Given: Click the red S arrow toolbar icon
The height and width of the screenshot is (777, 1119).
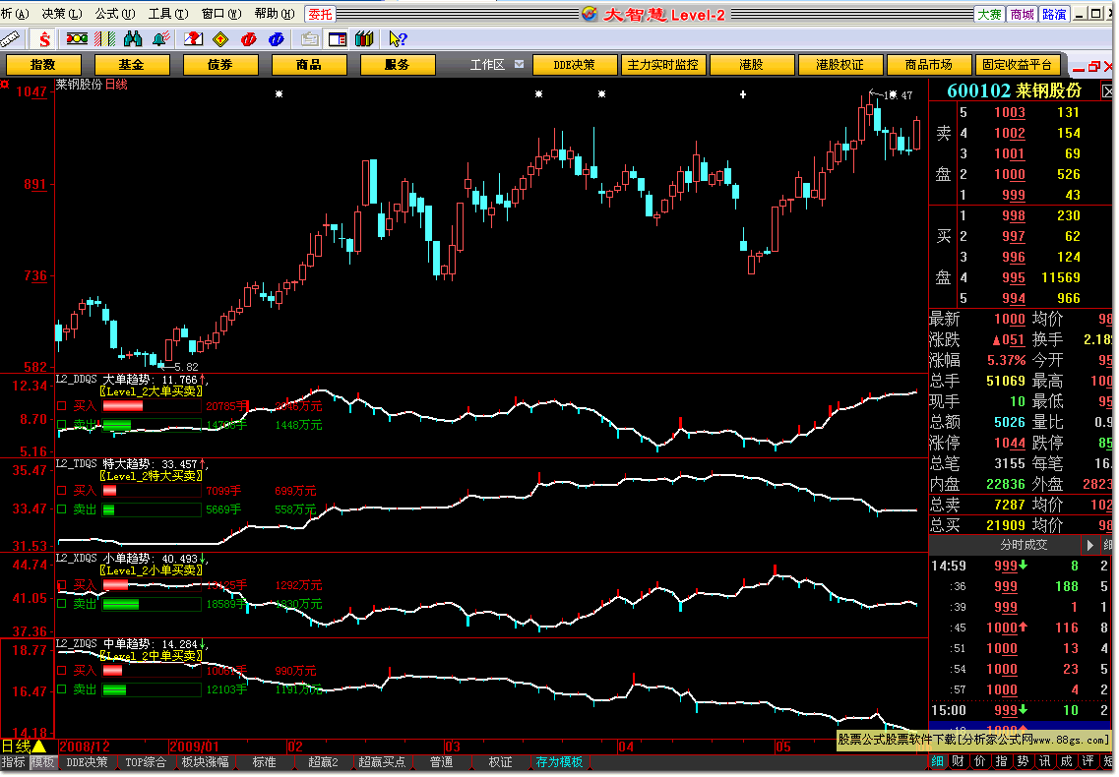Looking at the screenshot, I should [44, 39].
